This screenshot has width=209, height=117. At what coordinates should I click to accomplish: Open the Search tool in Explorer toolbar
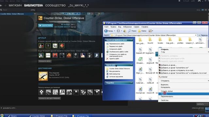[x=132, y=31]
